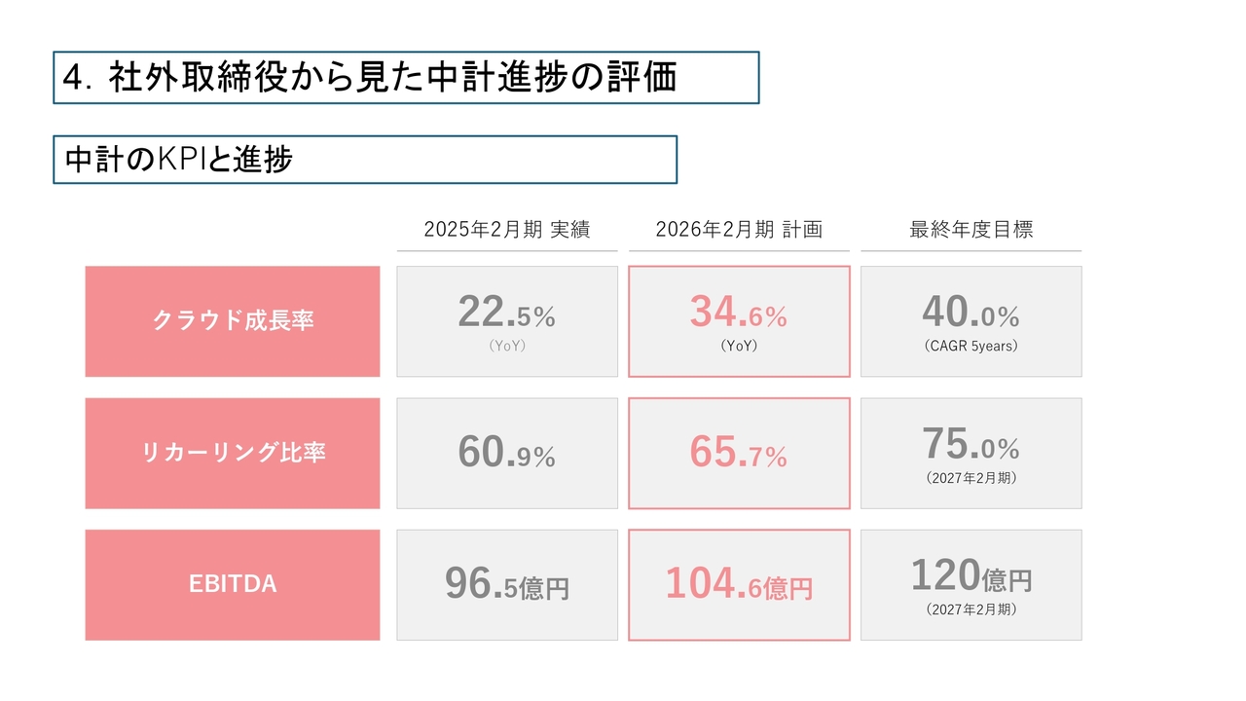Screen dimensions: 1246x701
Task: Click the 60.9% value cell
Action: (506, 453)
